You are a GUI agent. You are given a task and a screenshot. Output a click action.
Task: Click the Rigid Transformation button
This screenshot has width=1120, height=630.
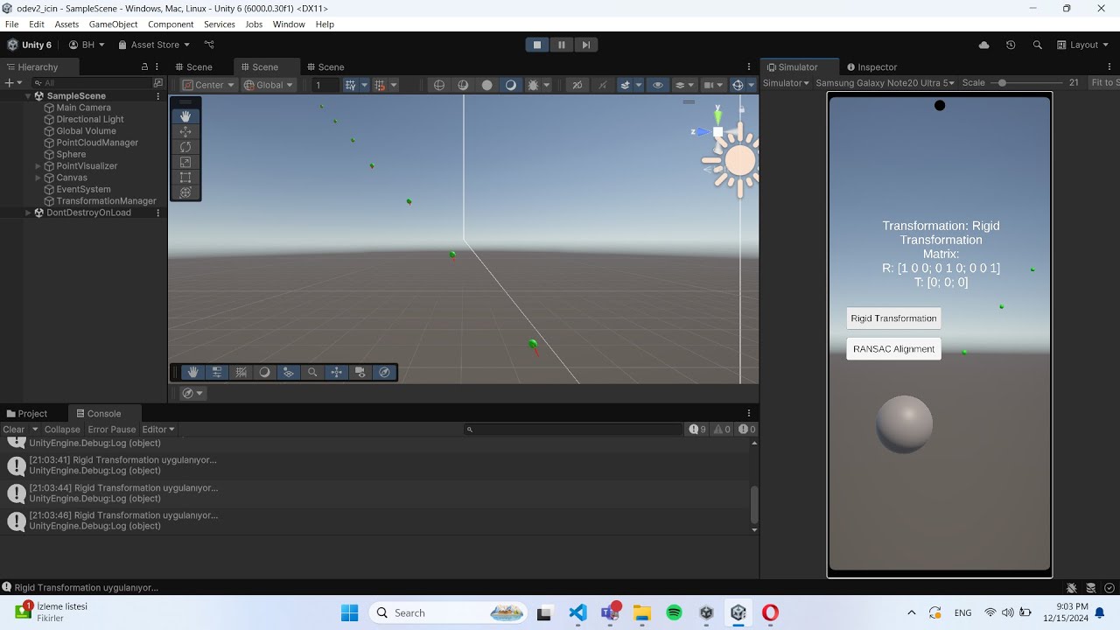click(893, 318)
